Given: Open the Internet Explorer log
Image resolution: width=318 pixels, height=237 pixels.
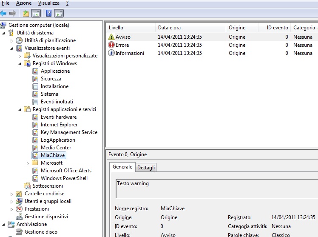Looking at the screenshot, I should [x=59, y=125].
